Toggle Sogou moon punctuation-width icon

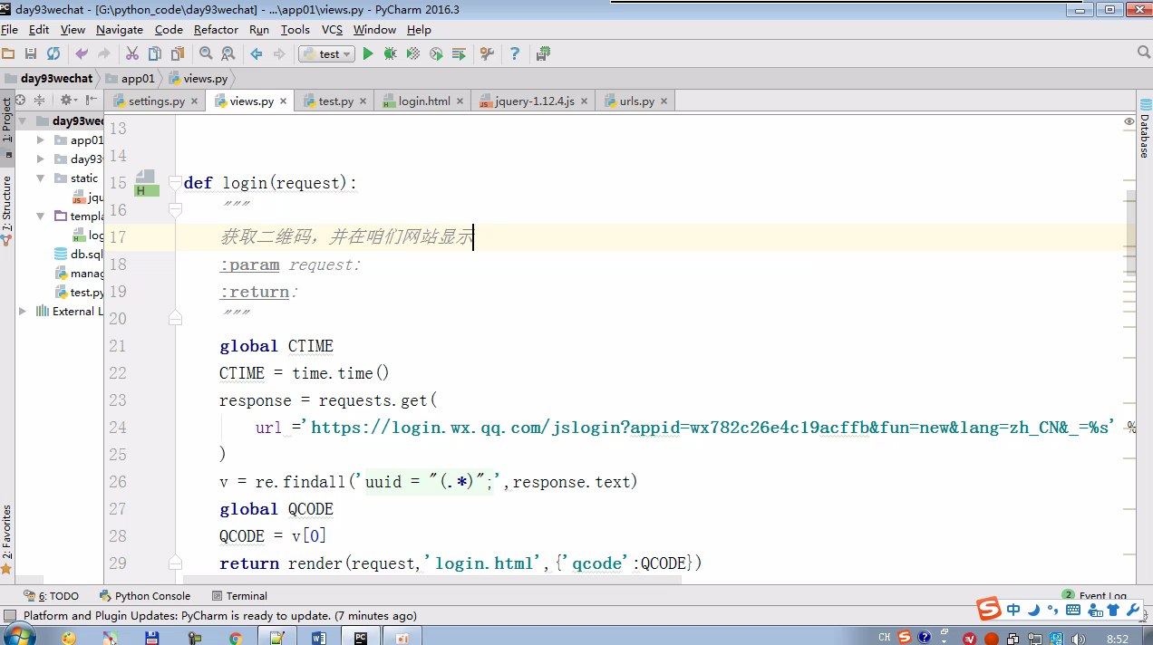pos(1033,610)
